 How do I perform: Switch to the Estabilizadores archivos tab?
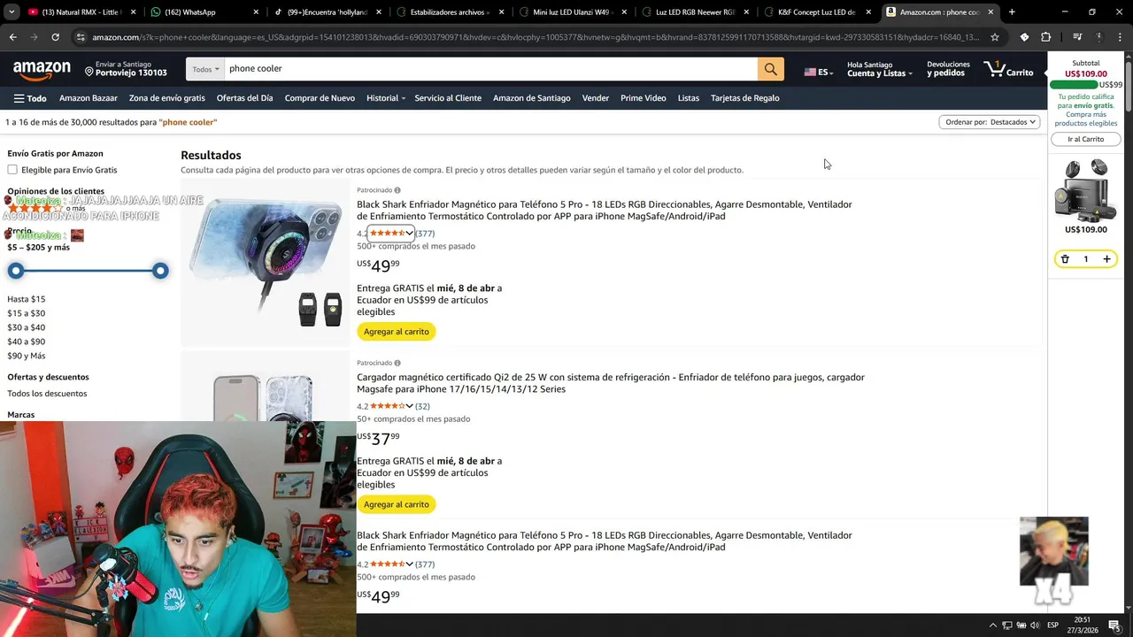[x=450, y=12]
